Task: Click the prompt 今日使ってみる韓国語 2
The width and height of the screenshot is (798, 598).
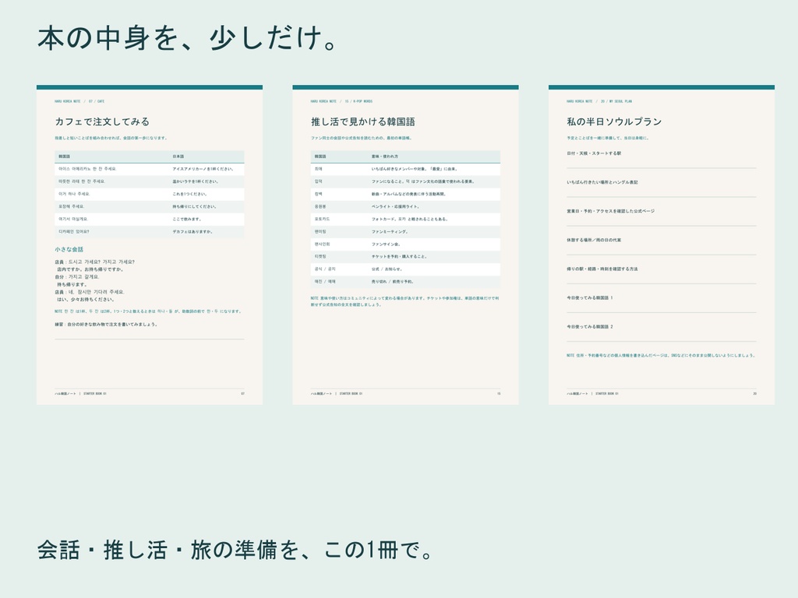Action: coord(590,327)
